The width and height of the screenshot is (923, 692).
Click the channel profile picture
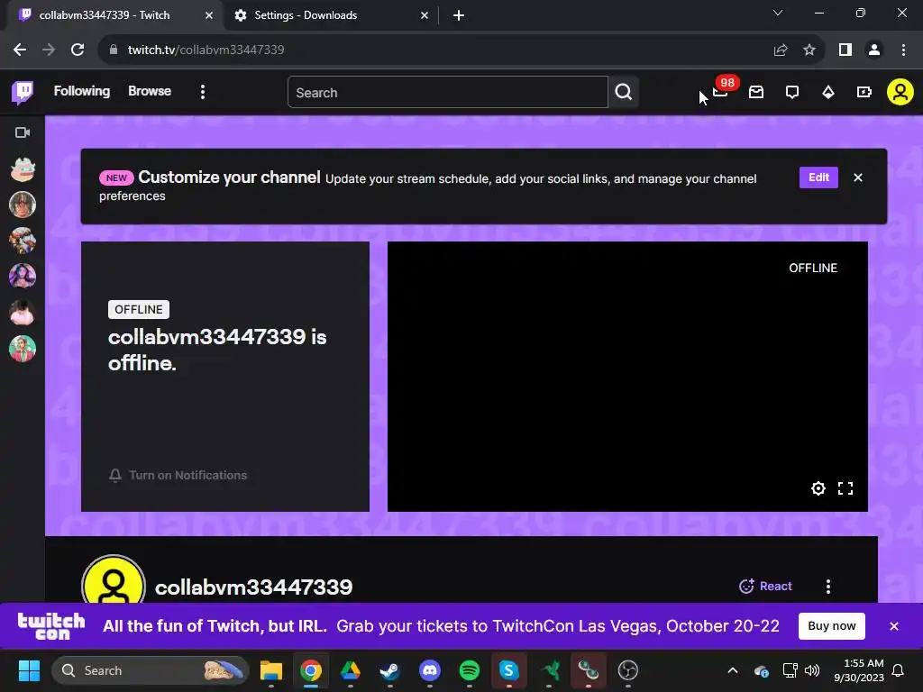(x=114, y=579)
